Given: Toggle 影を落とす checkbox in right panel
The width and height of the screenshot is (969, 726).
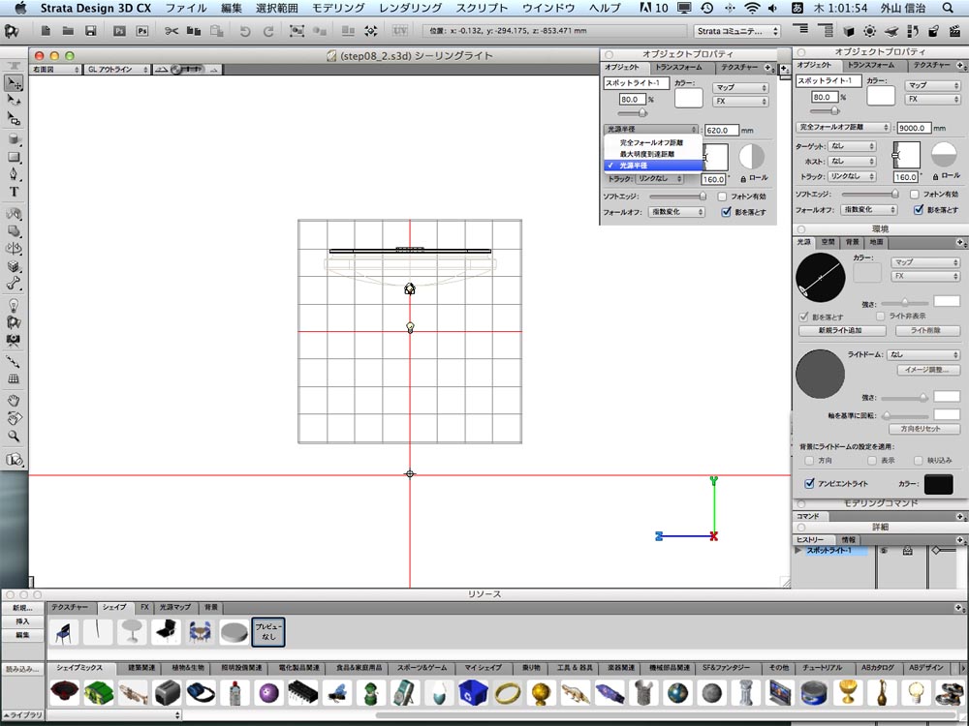Looking at the screenshot, I should pyautogui.click(x=919, y=210).
